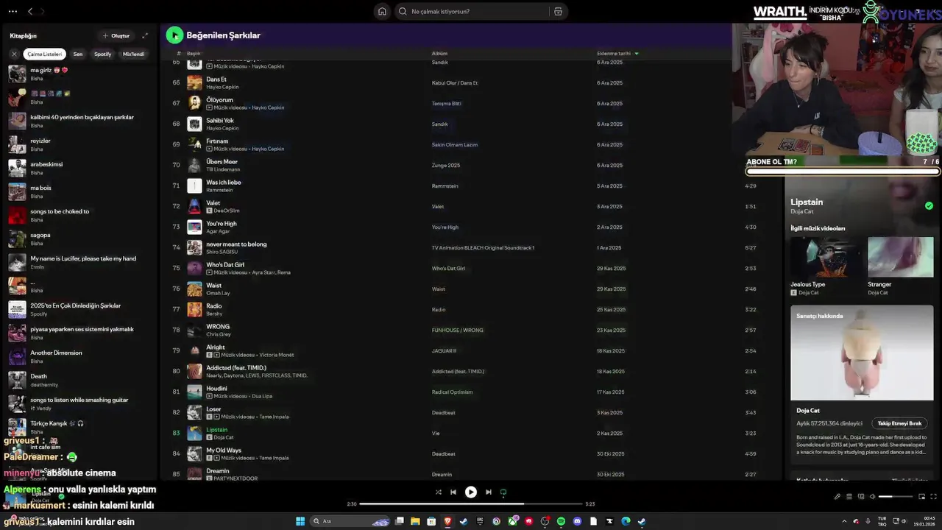This screenshot has height=530, width=942.
Task: Select the 'Was ich liebe' track
Action: (224, 182)
